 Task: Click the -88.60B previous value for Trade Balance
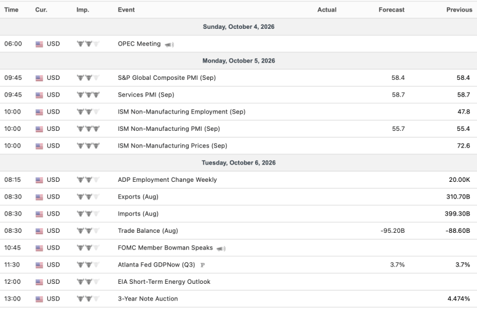(458, 231)
